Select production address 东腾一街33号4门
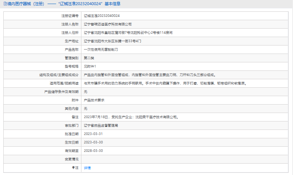Screen dimensions: 293x175 [x=113, y=41]
